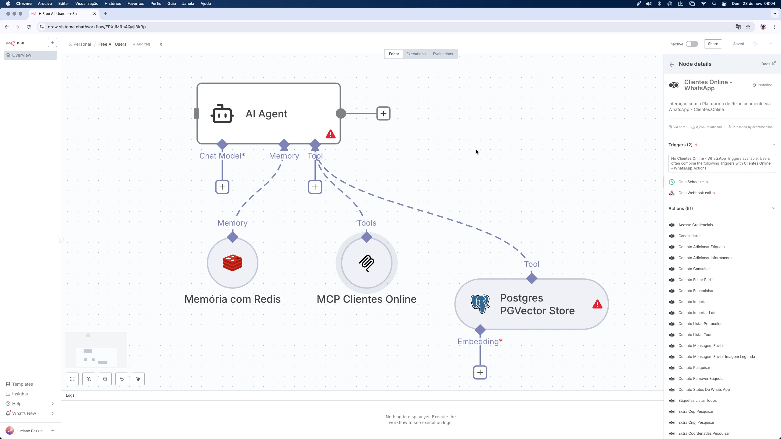
Task: Click the browser address bar URL
Action: [97, 27]
